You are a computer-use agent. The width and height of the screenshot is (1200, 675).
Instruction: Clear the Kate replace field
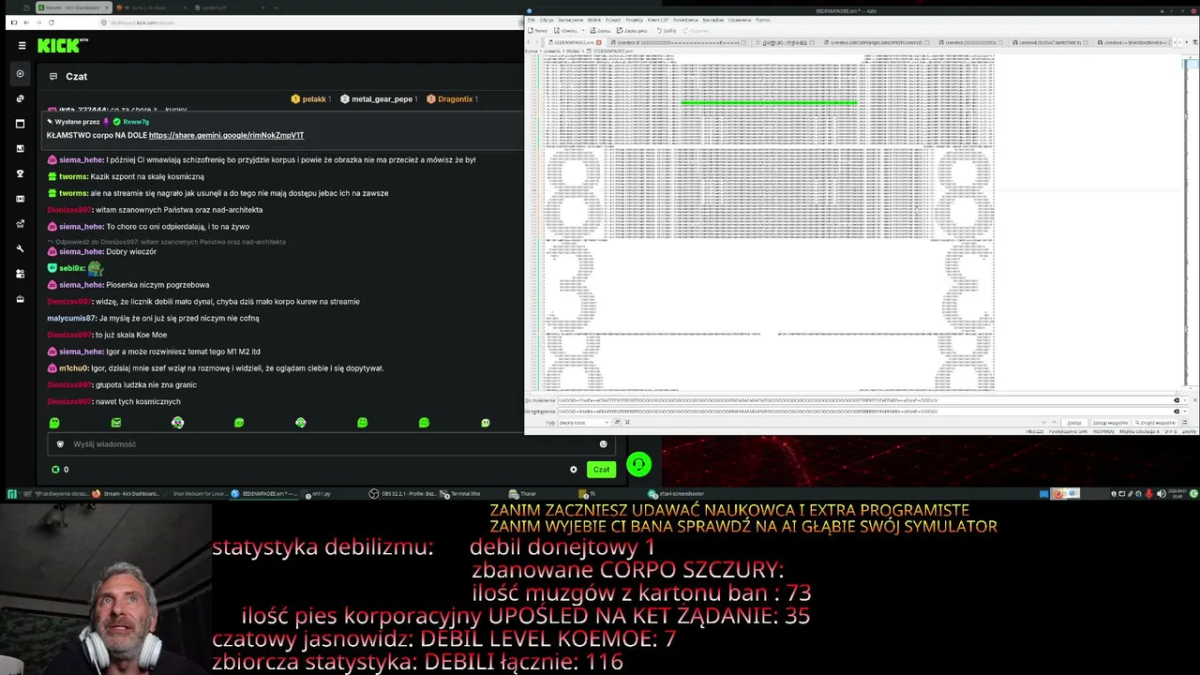coord(1177,412)
